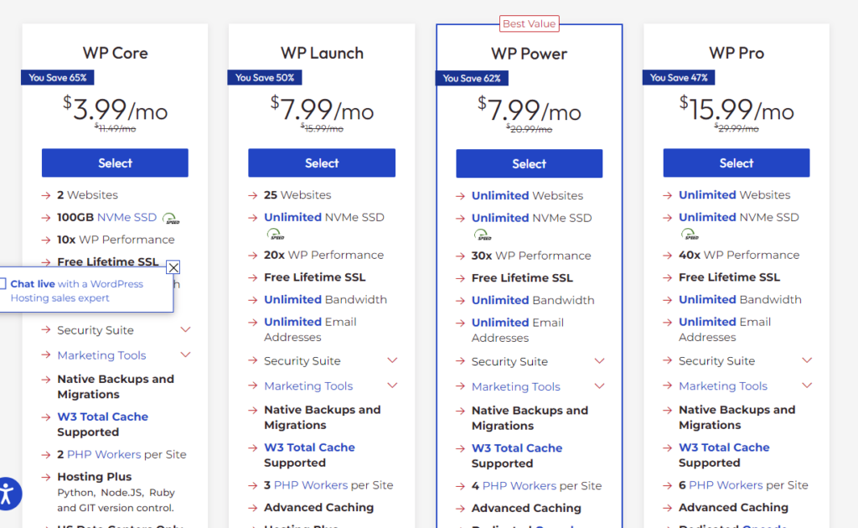Viewport: 858px width, 528px height.
Task: Expand Marketing Tools chevron in WP Core
Action: tap(185, 355)
